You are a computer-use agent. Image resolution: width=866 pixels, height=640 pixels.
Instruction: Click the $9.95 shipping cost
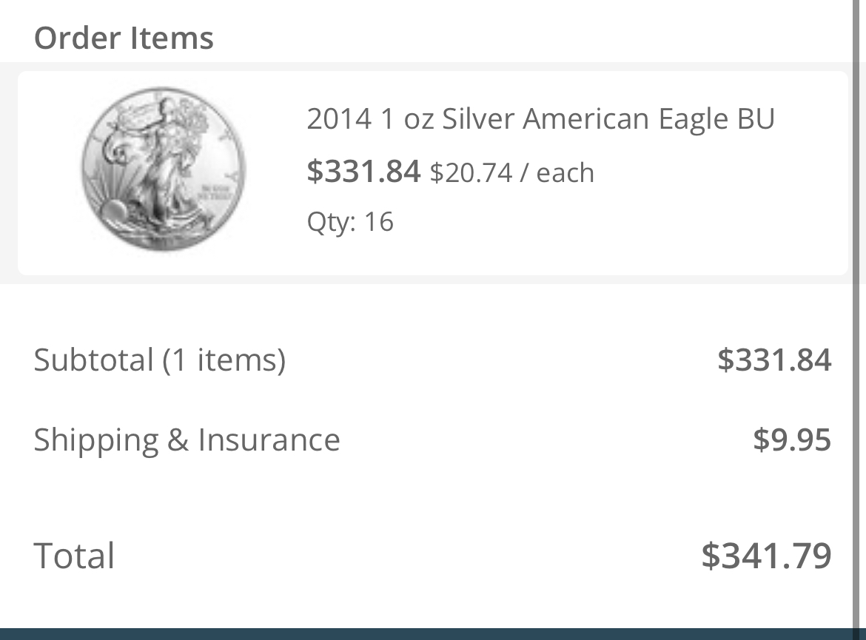(x=792, y=439)
